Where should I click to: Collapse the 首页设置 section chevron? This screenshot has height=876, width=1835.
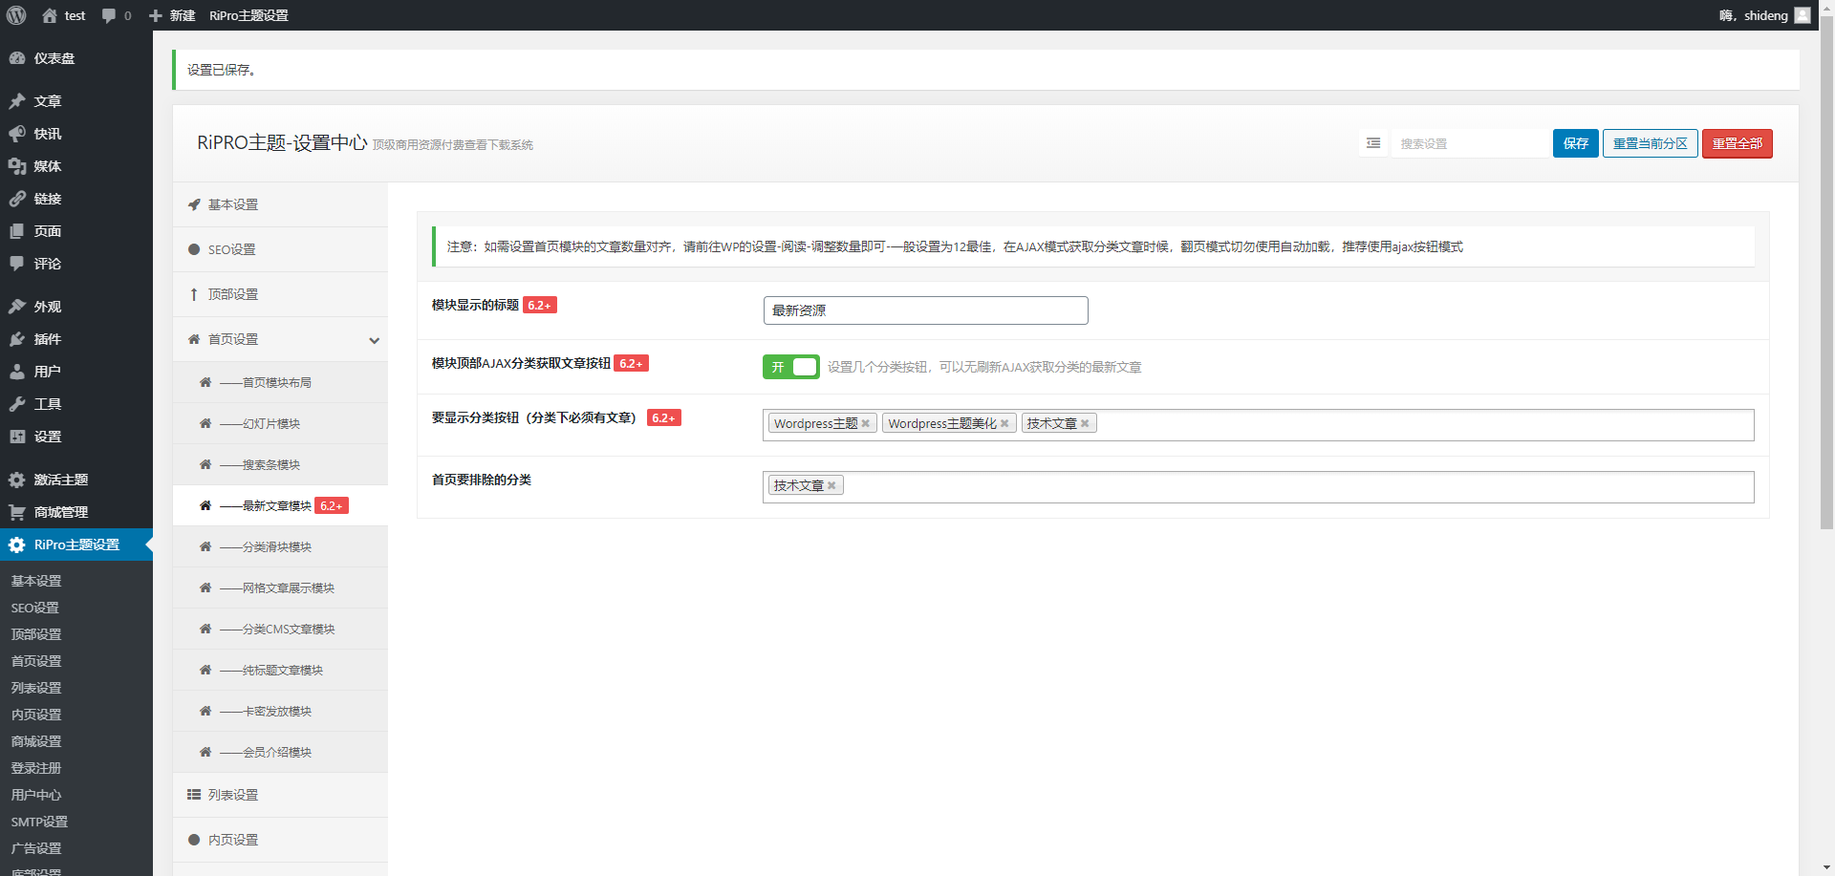coord(375,340)
